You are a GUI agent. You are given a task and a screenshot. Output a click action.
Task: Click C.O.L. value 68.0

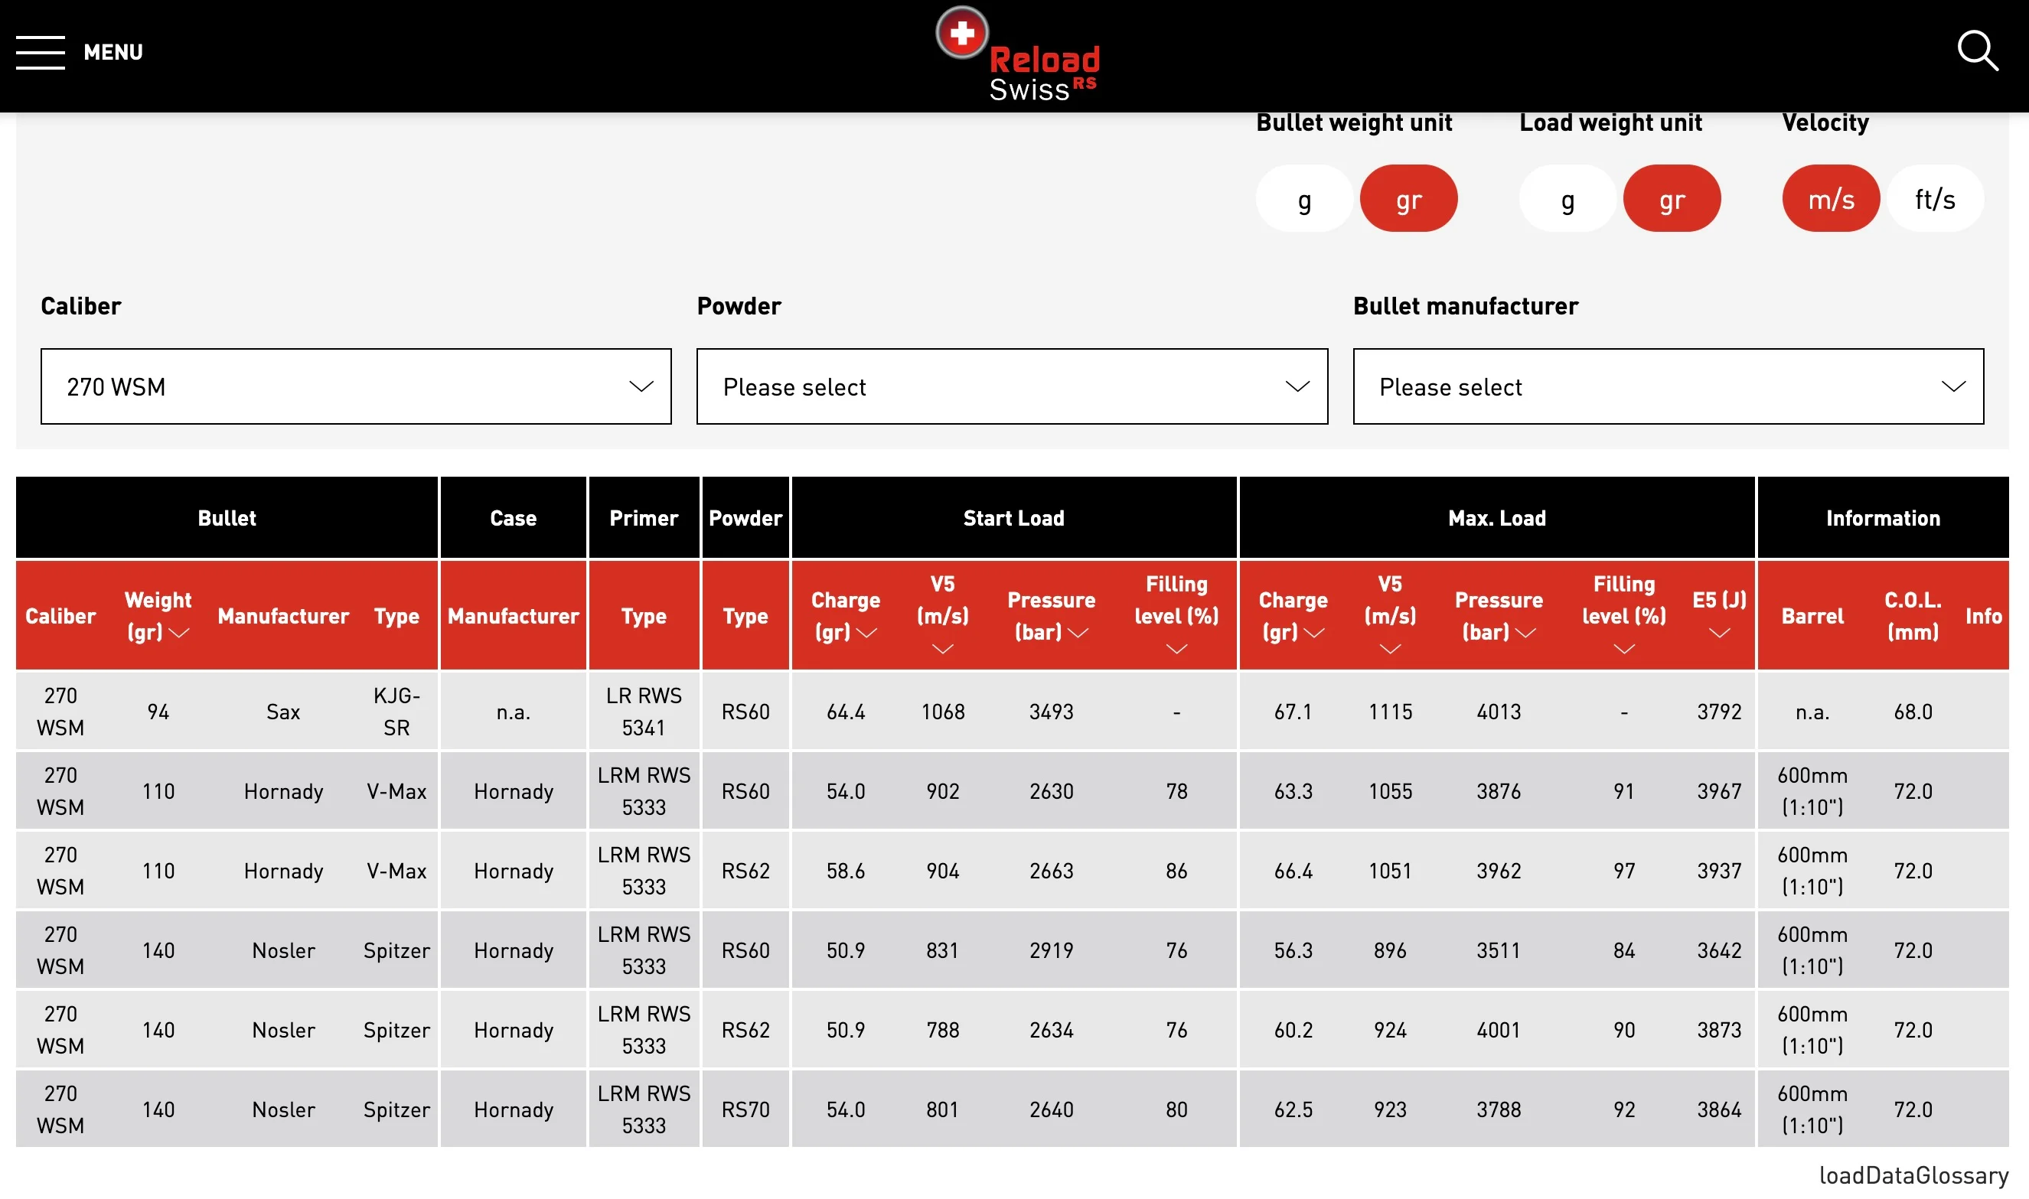1913,712
